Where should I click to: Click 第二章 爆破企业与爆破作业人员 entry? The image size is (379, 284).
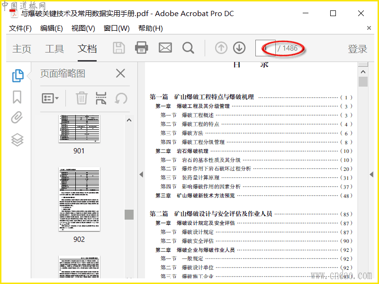pyautogui.click(x=254, y=250)
